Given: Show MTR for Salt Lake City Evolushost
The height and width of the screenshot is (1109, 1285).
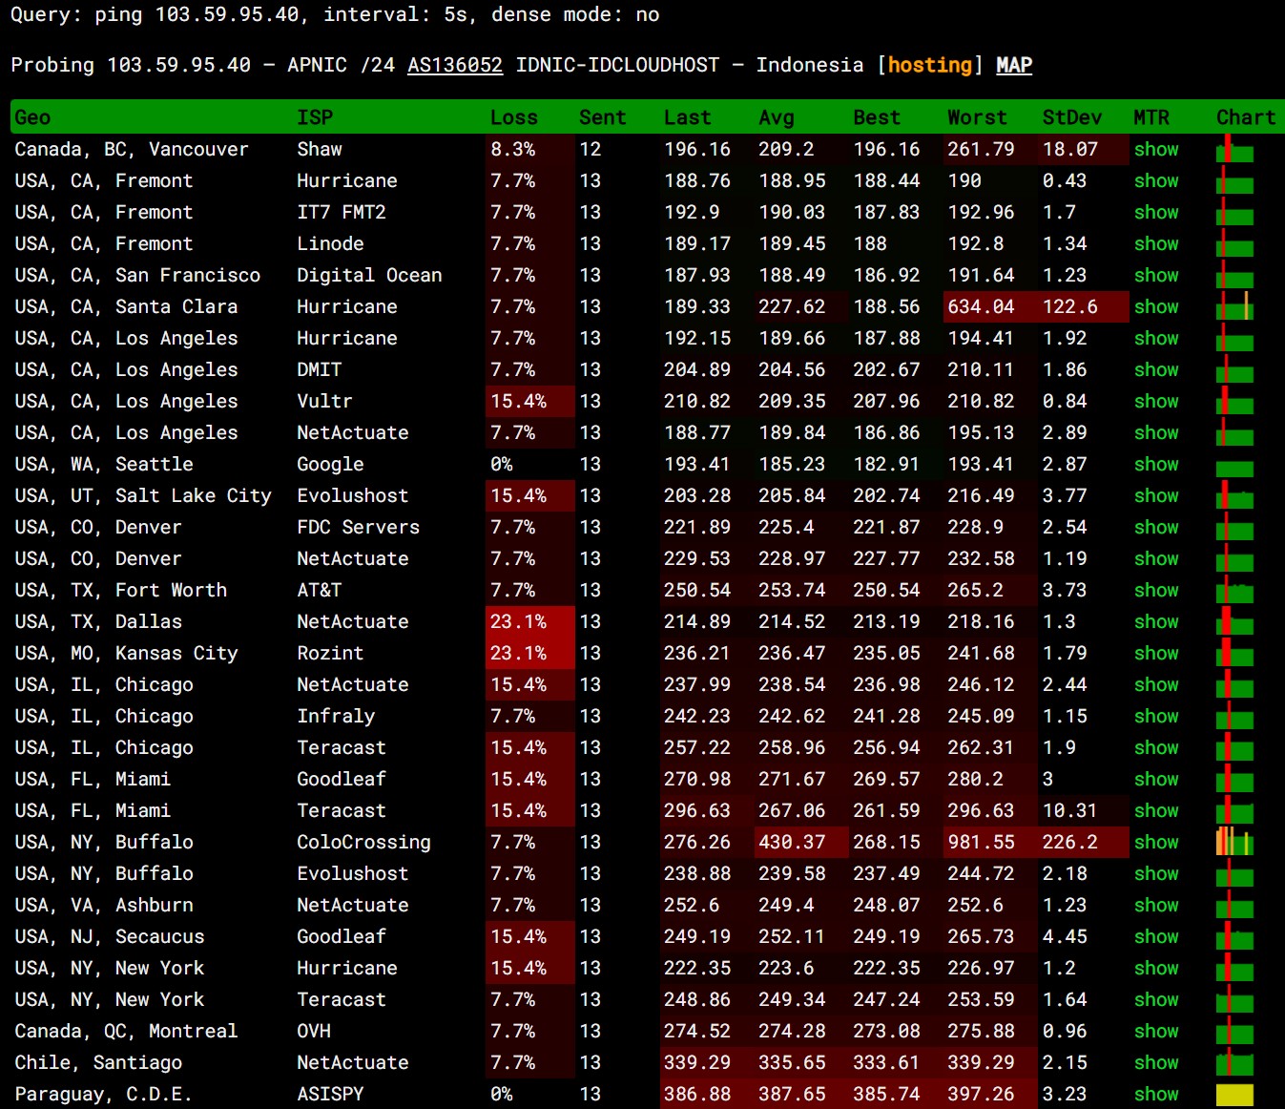Looking at the screenshot, I should point(1156,495).
